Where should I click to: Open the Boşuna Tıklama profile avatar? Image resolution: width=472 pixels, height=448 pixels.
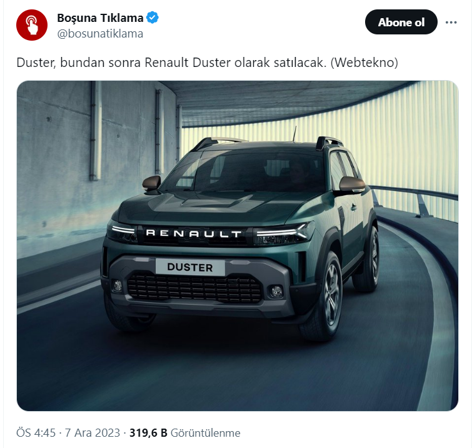pyautogui.click(x=32, y=25)
